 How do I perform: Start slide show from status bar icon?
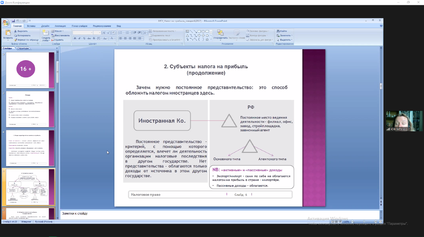tap(340, 222)
